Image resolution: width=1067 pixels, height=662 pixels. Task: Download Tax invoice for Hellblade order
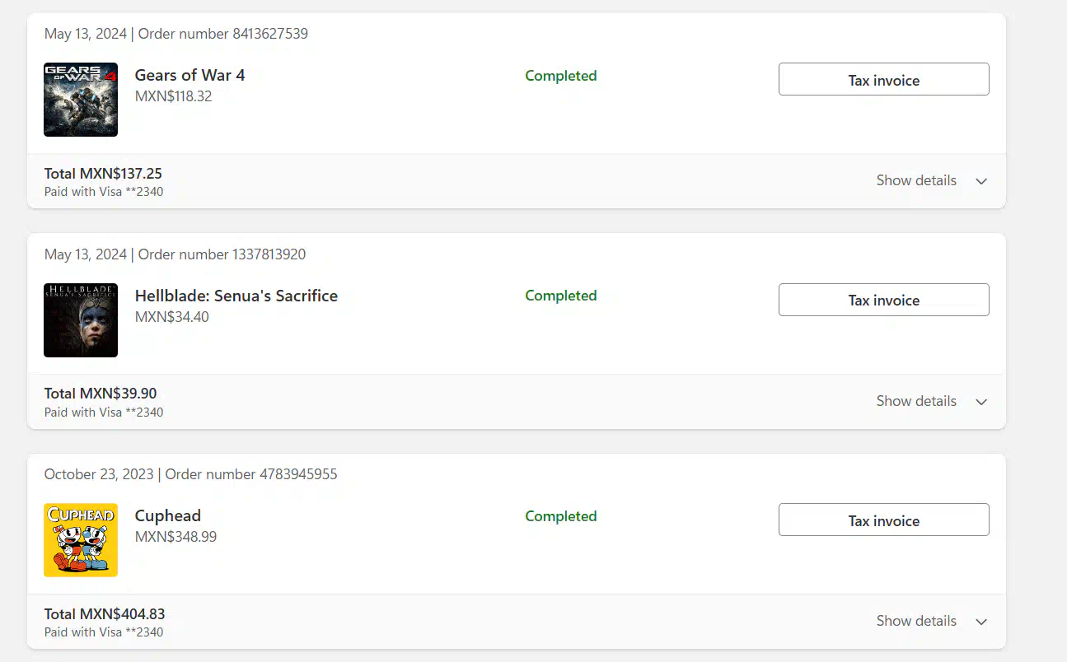click(883, 300)
